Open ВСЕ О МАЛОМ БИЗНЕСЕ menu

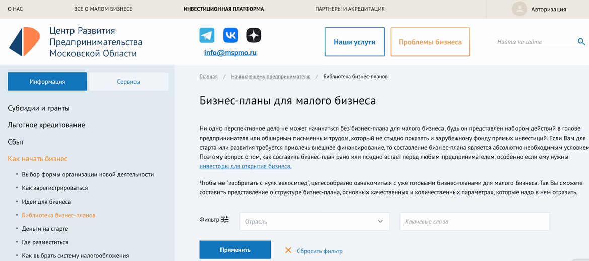103,9
